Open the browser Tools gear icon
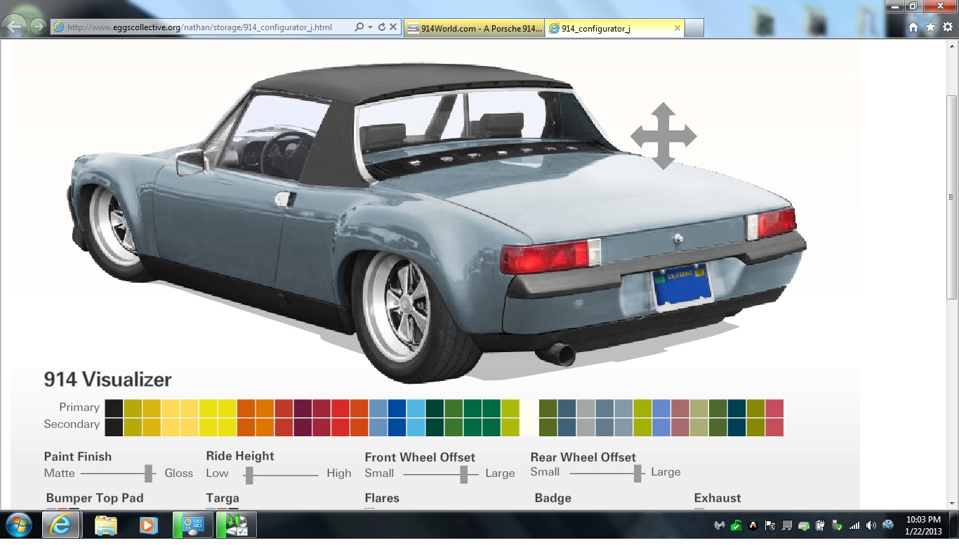This screenshot has width=959, height=545. (947, 27)
